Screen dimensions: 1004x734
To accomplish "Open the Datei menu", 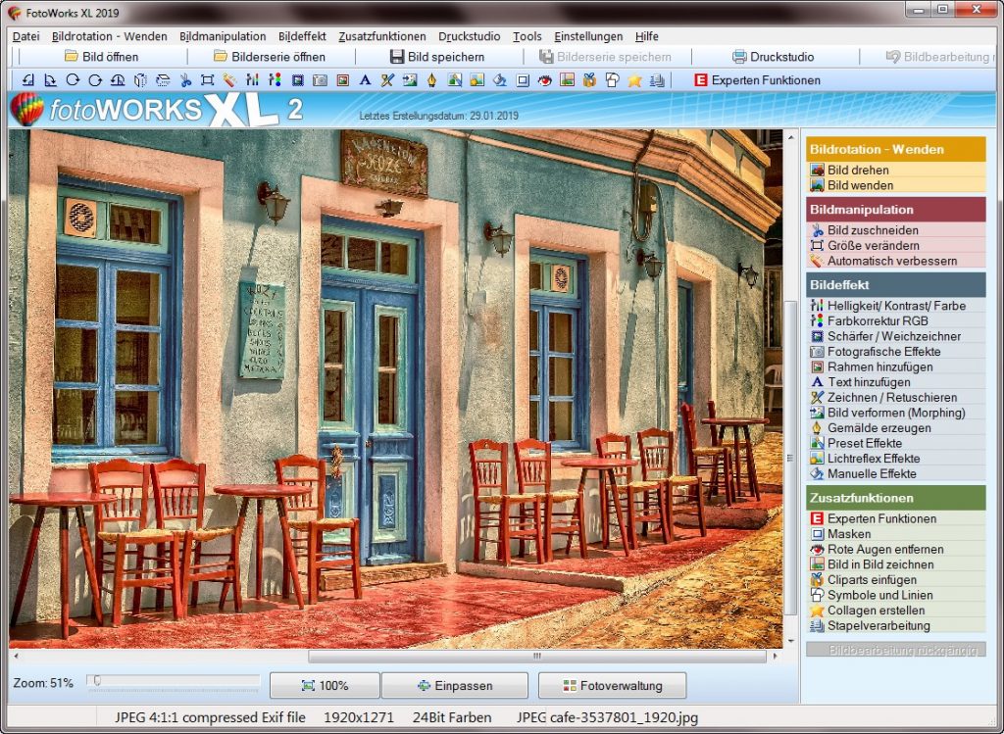I will (x=26, y=36).
